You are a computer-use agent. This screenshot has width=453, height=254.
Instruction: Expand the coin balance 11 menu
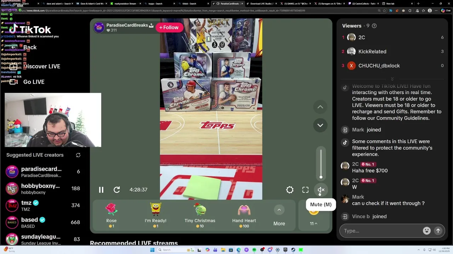(x=314, y=223)
